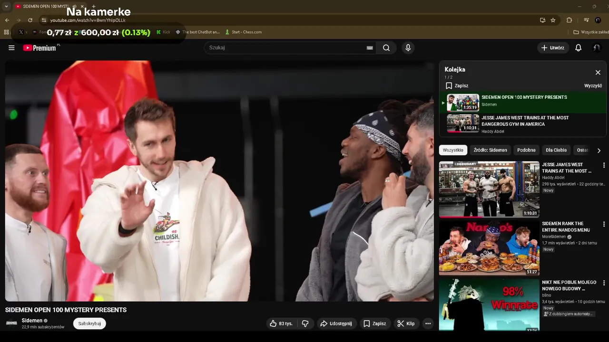Screen dimensions: 609x342
Task: Open the Kick bookmark
Action: pyautogui.click(x=163, y=32)
